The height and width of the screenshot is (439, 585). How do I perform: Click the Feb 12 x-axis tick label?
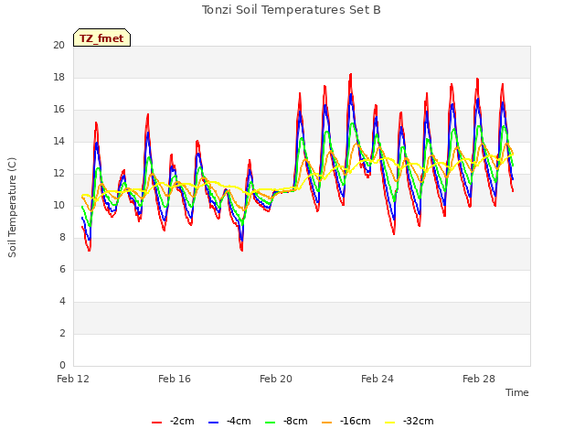(x=73, y=379)
